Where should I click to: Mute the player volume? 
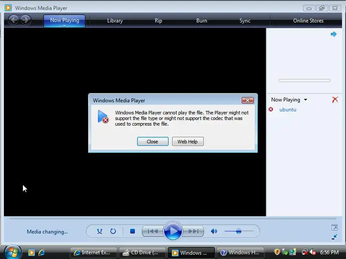pyautogui.click(x=214, y=231)
